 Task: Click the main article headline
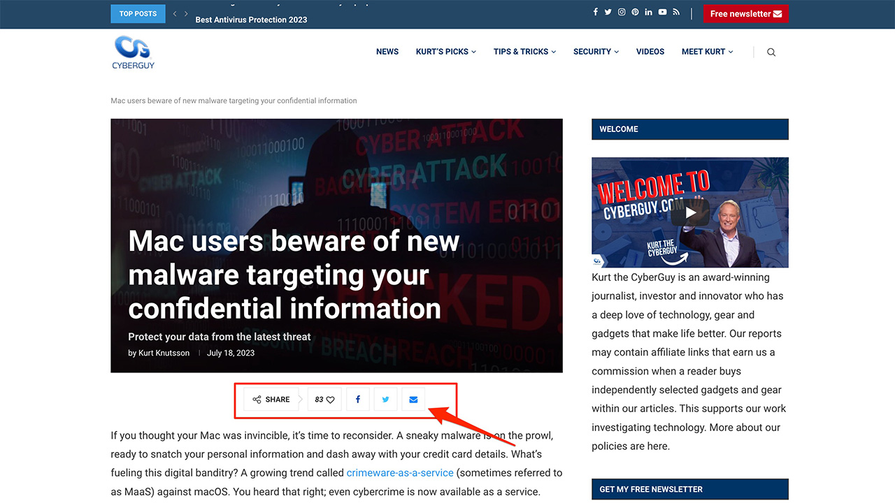pyautogui.click(x=294, y=275)
